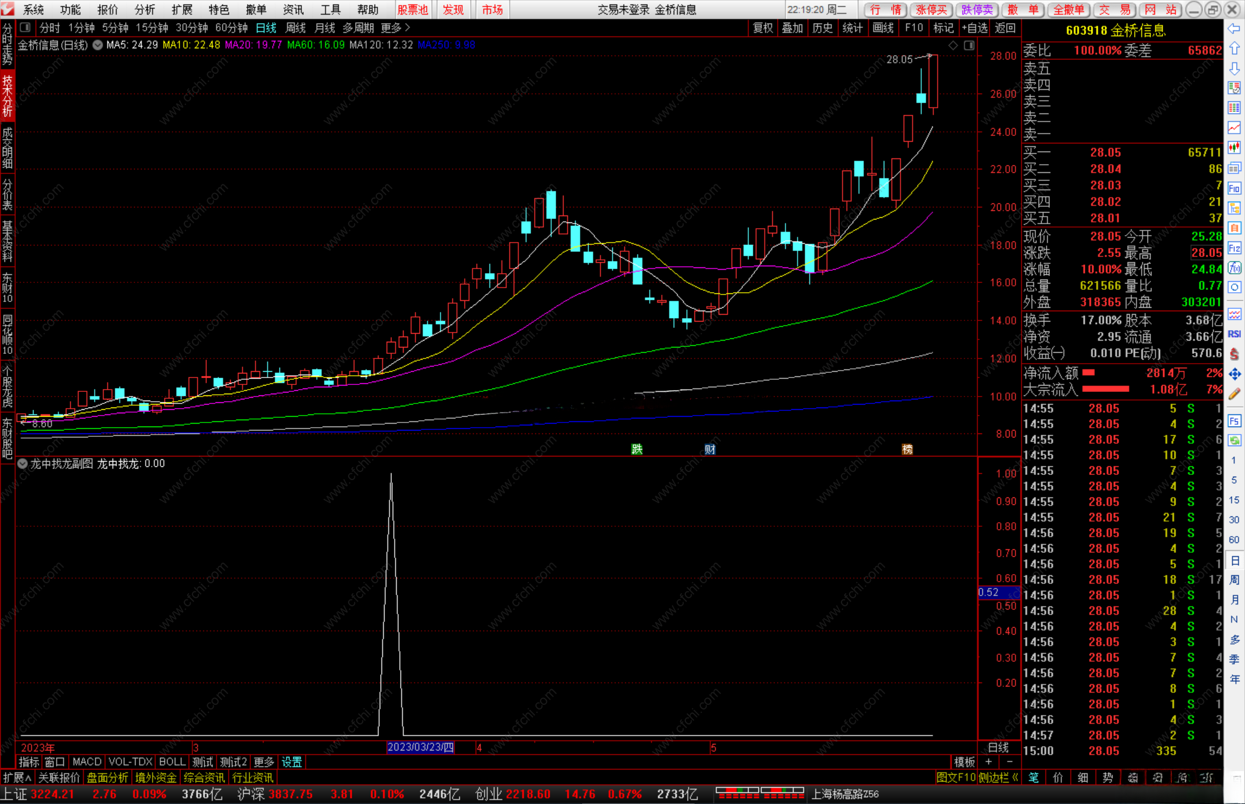
Task: Click the MA20 magenta indicator label
Action: pyautogui.click(x=253, y=45)
